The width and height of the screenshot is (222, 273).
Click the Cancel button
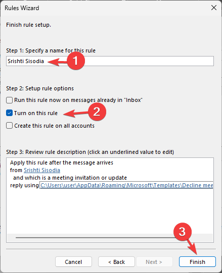[73, 262]
